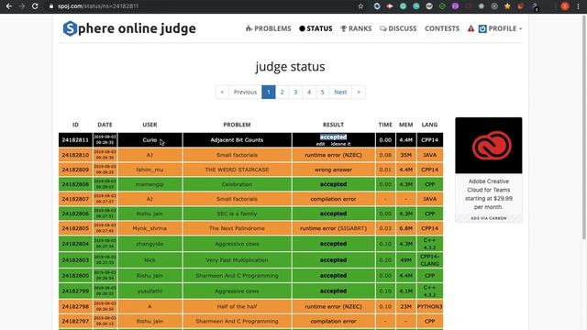Open the DISCUSS menu item
The image size is (587, 330).
point(398,28)
